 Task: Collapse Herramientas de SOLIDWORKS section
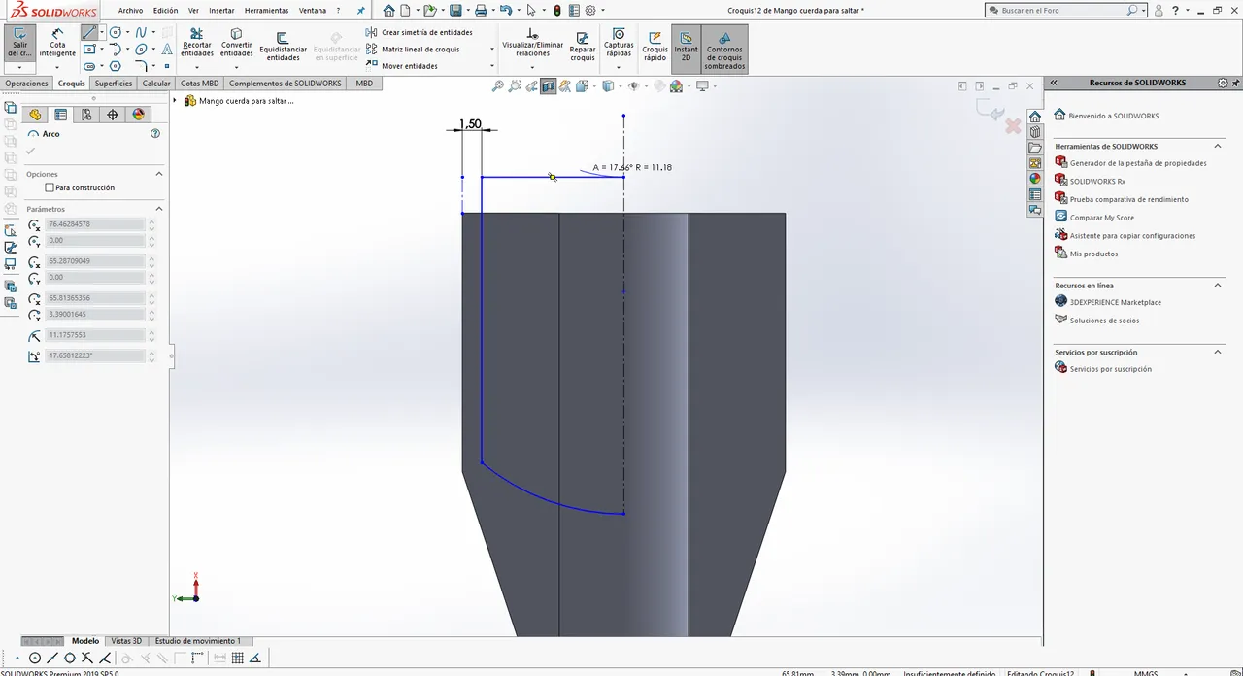pos(1218,146)
